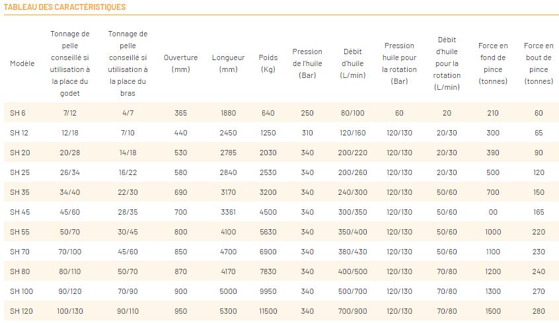This screenshot has width=559, height=323.
Task: Select the SH 45 model cell
Action: (19, 212)
